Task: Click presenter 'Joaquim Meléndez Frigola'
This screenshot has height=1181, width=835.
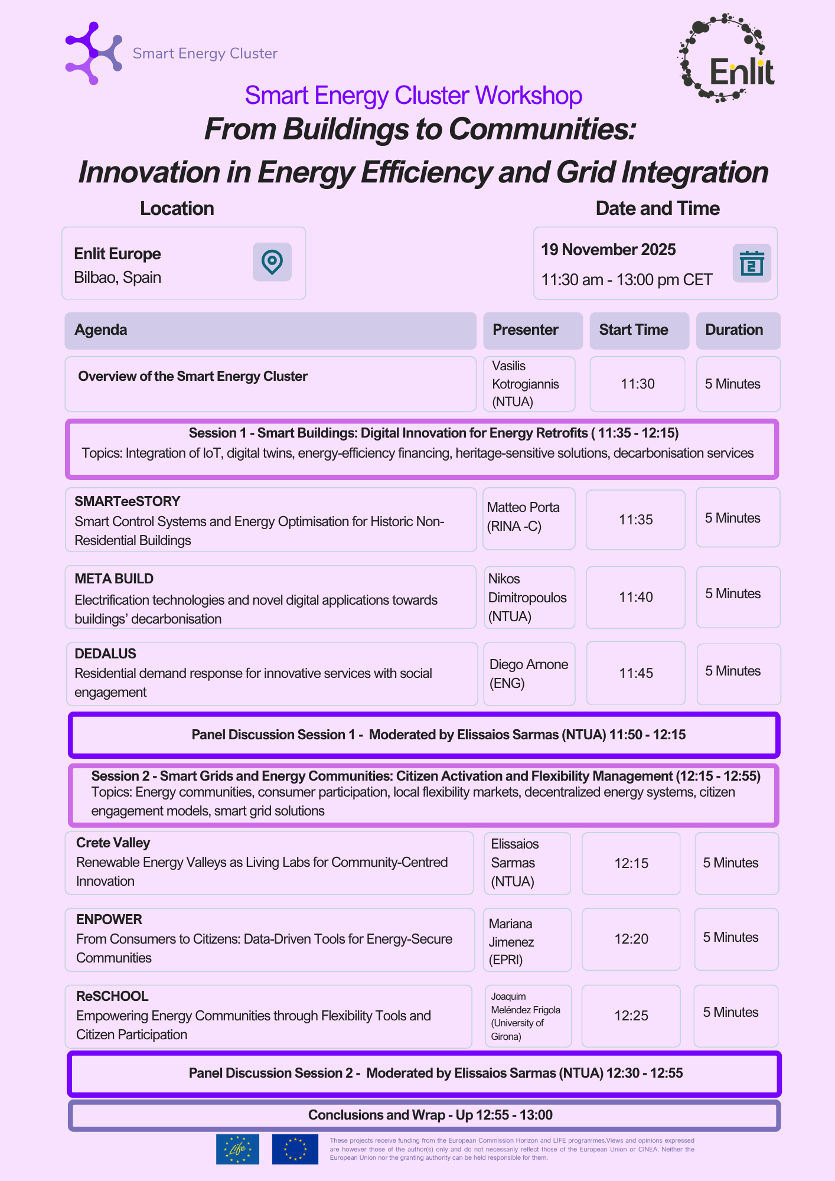Action: (x=528, y=1016)
